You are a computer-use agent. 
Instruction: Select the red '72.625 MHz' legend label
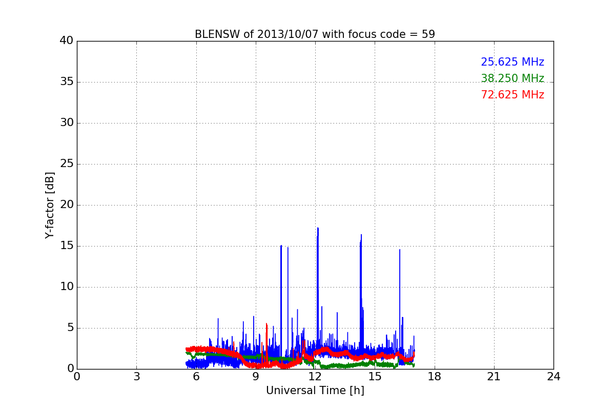click(x=512, y=95)
